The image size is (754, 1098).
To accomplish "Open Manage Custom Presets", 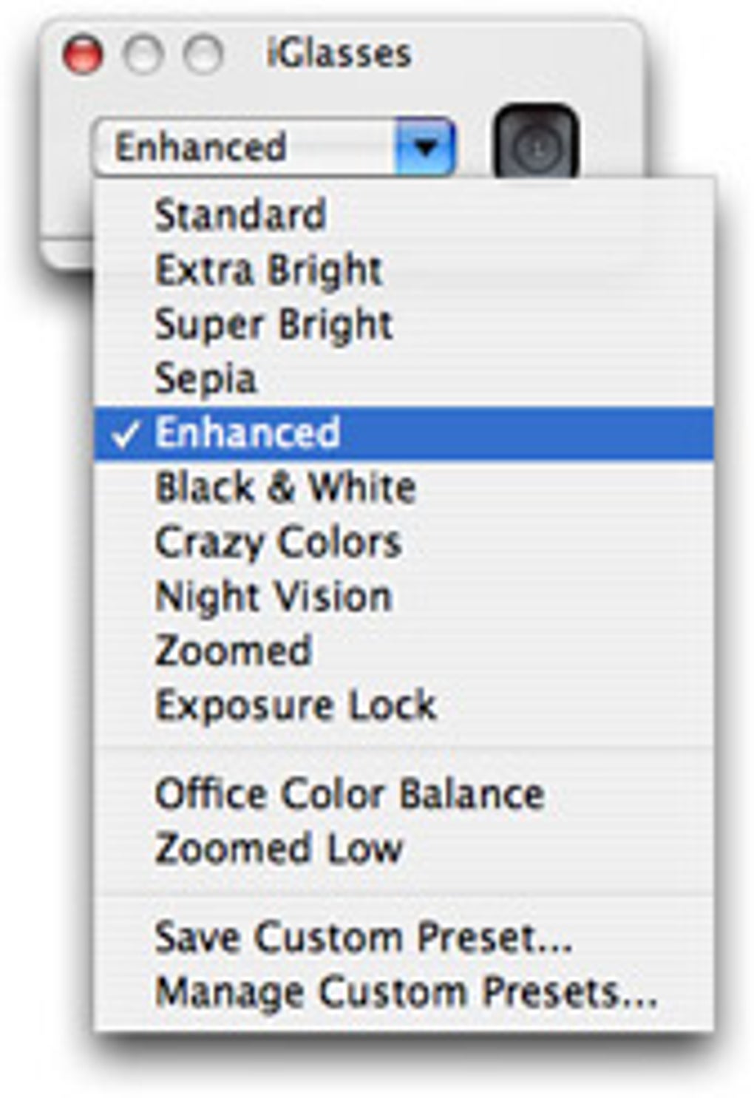I will pos(404,992).
